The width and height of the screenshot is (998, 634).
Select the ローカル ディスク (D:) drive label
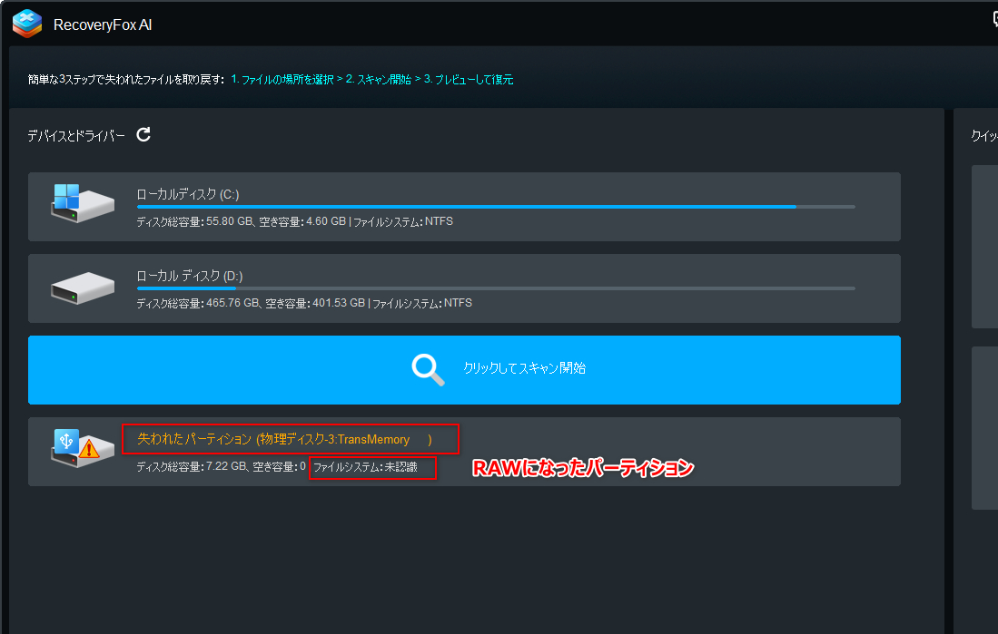click(190, 276)
